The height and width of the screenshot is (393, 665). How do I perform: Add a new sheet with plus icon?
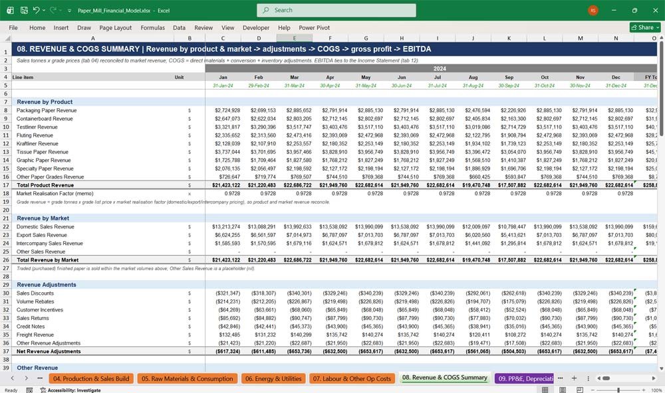(x=574, y=378)
